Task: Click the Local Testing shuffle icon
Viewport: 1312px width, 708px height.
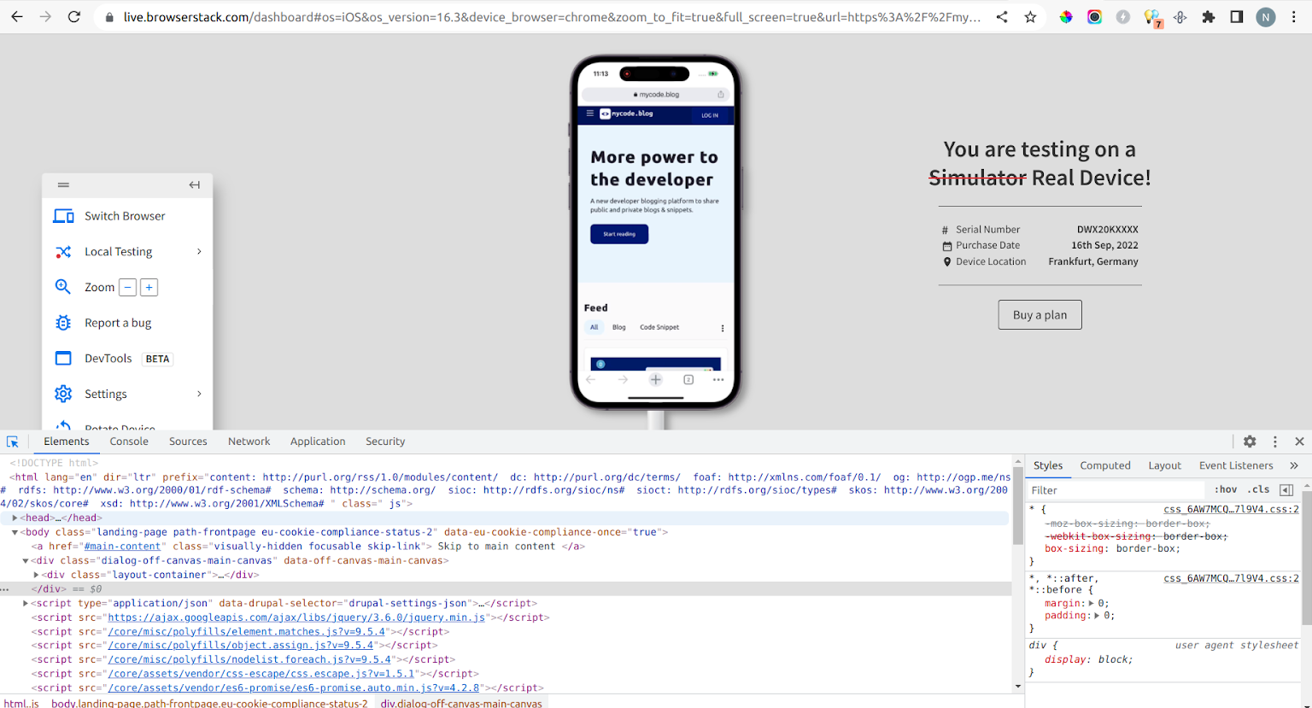Action: click(63, 252)
